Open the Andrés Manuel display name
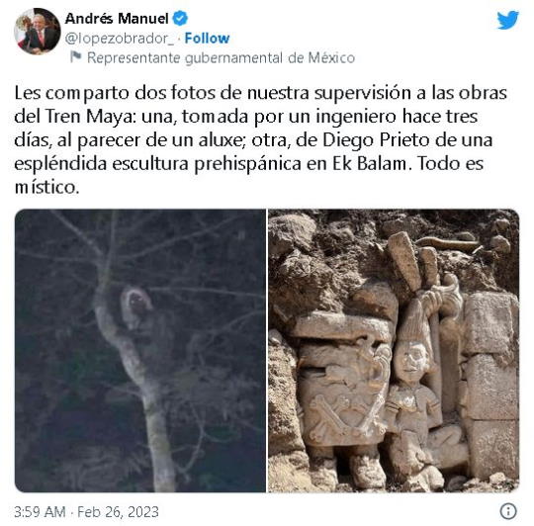Screen dimensions: 534x526 click(117, 18)
